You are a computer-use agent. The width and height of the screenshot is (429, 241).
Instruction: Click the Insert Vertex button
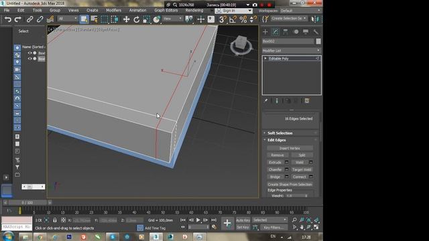(290, 148)
